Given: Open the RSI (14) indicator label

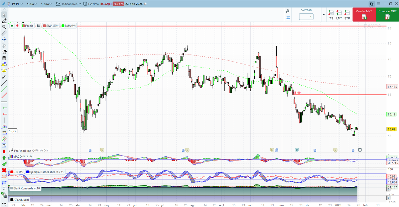Looking at the screenshot, I should pos(17,172).
